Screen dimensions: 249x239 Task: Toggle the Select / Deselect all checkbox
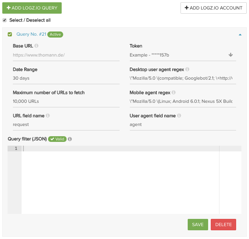coord(5,20)
